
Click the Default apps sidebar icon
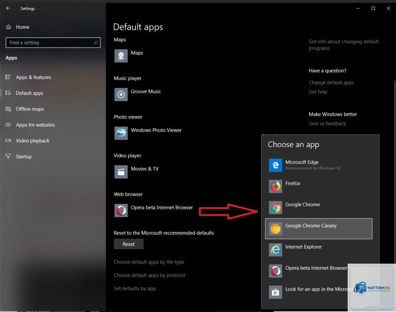pos(9,93)
